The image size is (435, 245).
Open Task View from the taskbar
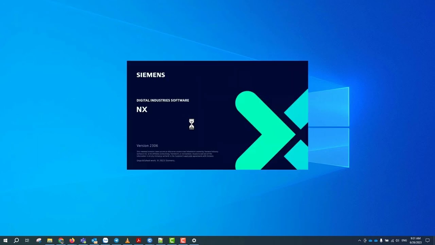(27, 241)
